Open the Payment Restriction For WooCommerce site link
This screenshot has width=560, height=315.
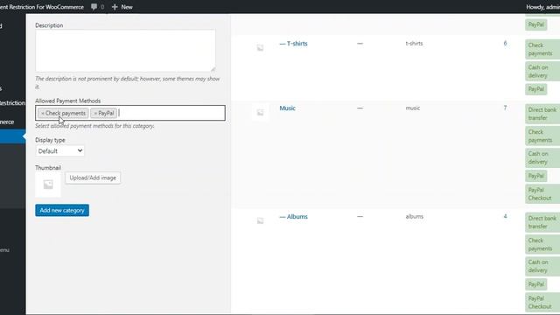[42, 7]
